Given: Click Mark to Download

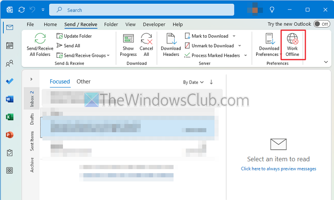Looking at the screenshot, I should coord(207,36).
